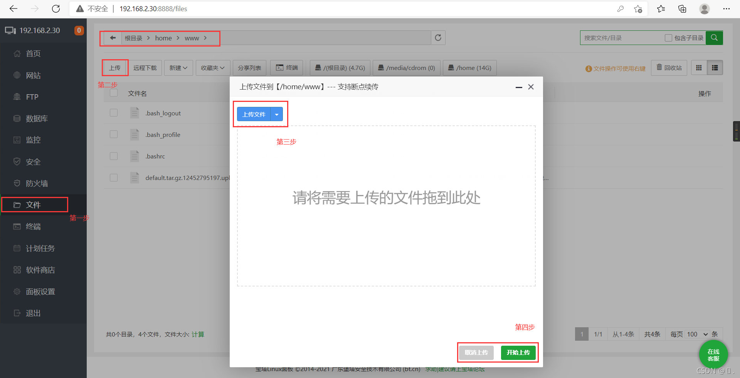Click the file path back arrow

point(113,38)
